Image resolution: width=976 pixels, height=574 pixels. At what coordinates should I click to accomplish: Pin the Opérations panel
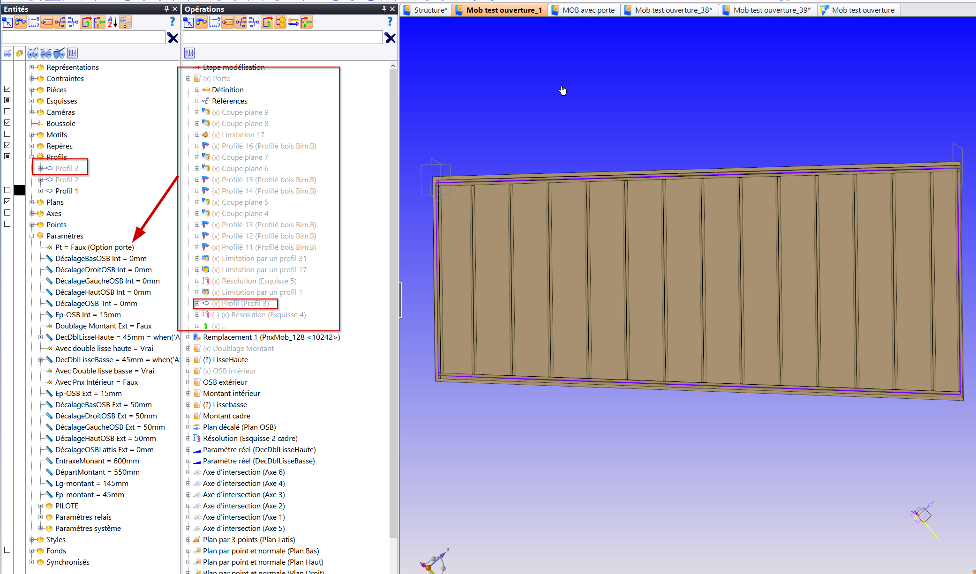(384, 9)
